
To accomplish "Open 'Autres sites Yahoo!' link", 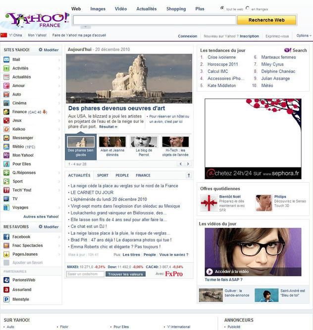I will [41, 217].
